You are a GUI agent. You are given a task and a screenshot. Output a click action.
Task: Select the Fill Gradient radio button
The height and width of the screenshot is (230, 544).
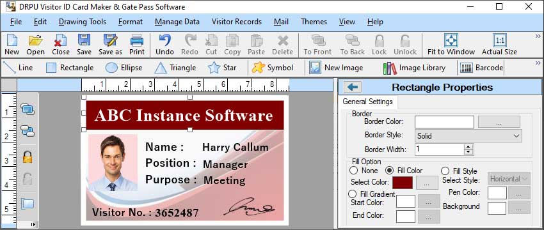353,194
